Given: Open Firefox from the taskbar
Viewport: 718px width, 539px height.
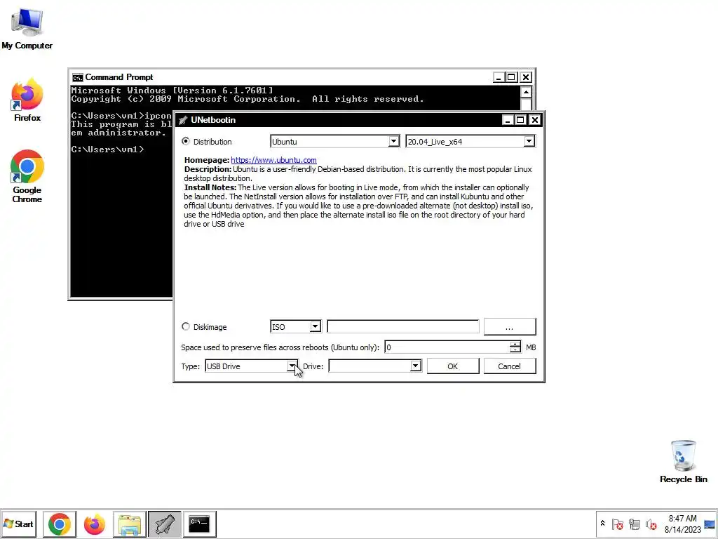Looking at the screenshot, I should (95, 524).
